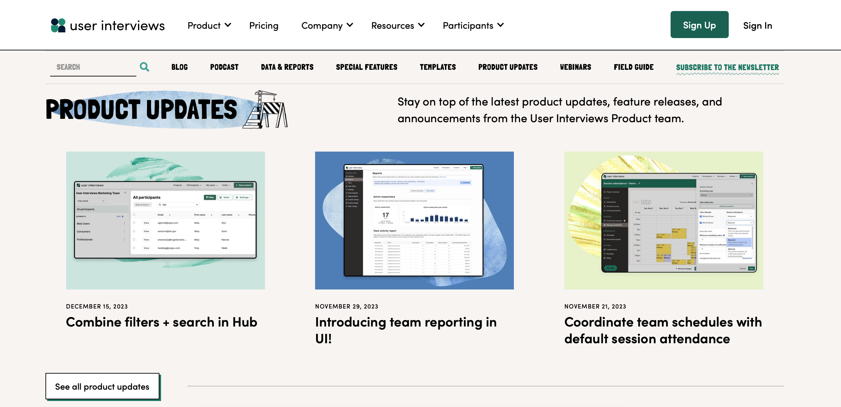Click the Coordinate team schedules article title
Viewport: 841px width, 407px height.
click(x=663, y=330)
